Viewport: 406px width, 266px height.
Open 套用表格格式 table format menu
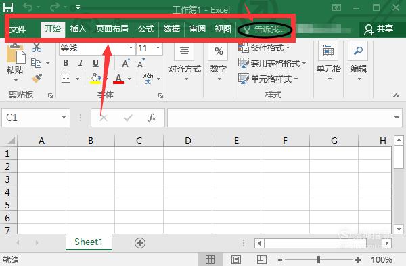(x=272, y=63)
